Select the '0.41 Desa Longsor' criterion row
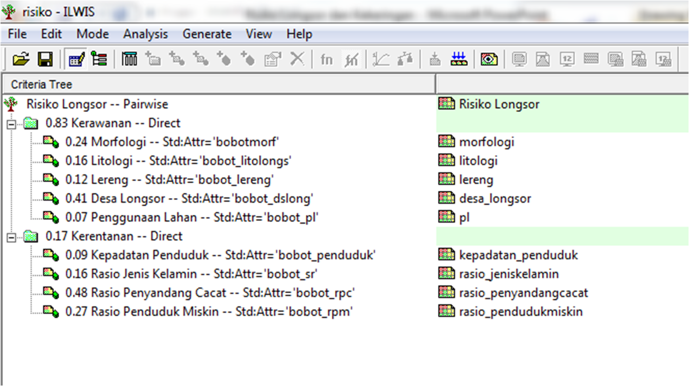 (189, 199)
